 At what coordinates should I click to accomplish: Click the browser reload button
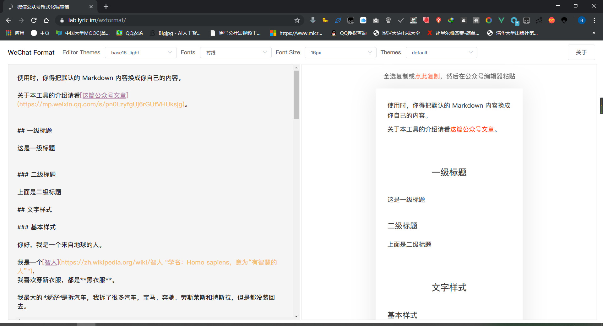(34, 20)
